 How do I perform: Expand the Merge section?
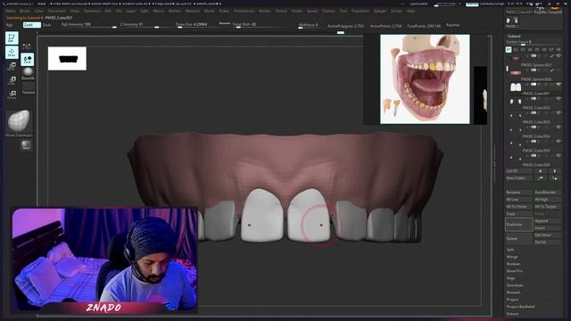512,257
